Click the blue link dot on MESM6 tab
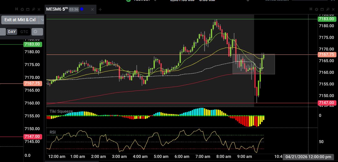This screenshot has width=338, height=162. click(x=82, y=9)
